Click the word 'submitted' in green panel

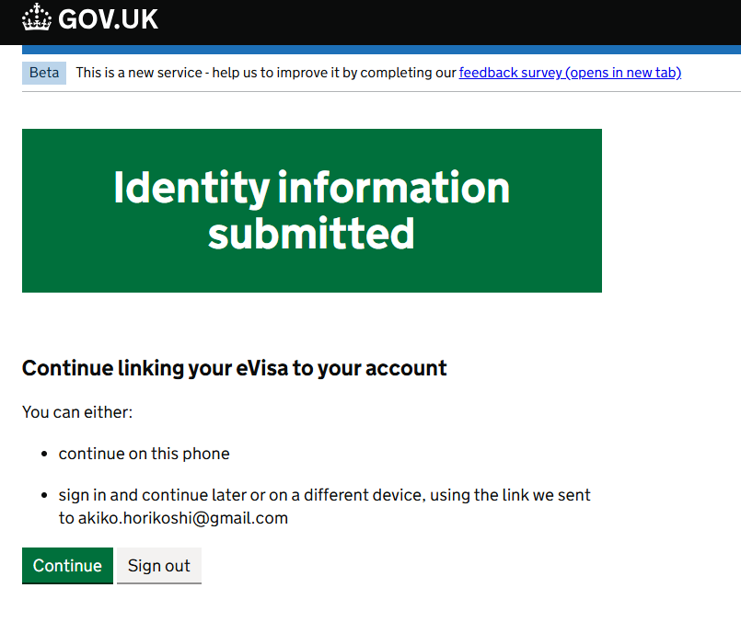pyautogui.click(x=311, y=234)
